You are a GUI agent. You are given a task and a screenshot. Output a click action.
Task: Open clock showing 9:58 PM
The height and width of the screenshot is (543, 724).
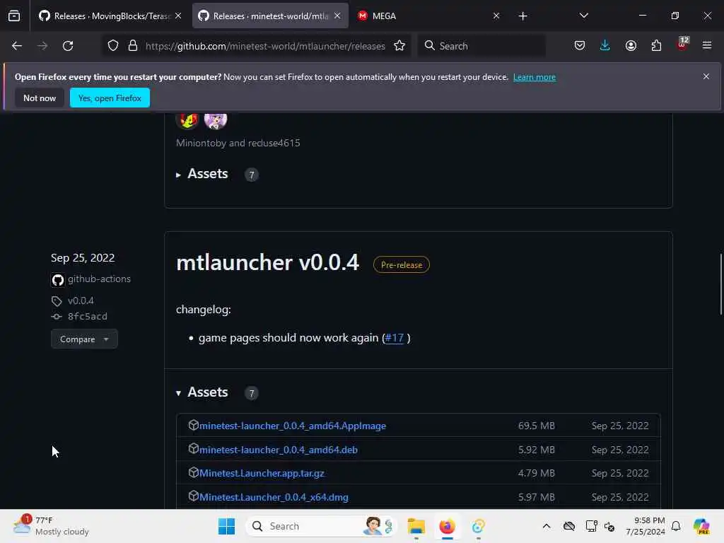pos(646,526)
